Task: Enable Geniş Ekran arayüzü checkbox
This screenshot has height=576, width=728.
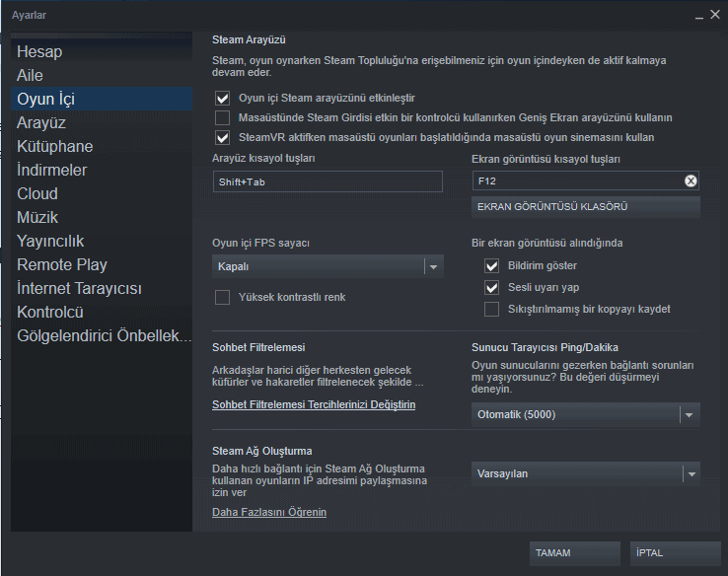Action: (222, 117)
